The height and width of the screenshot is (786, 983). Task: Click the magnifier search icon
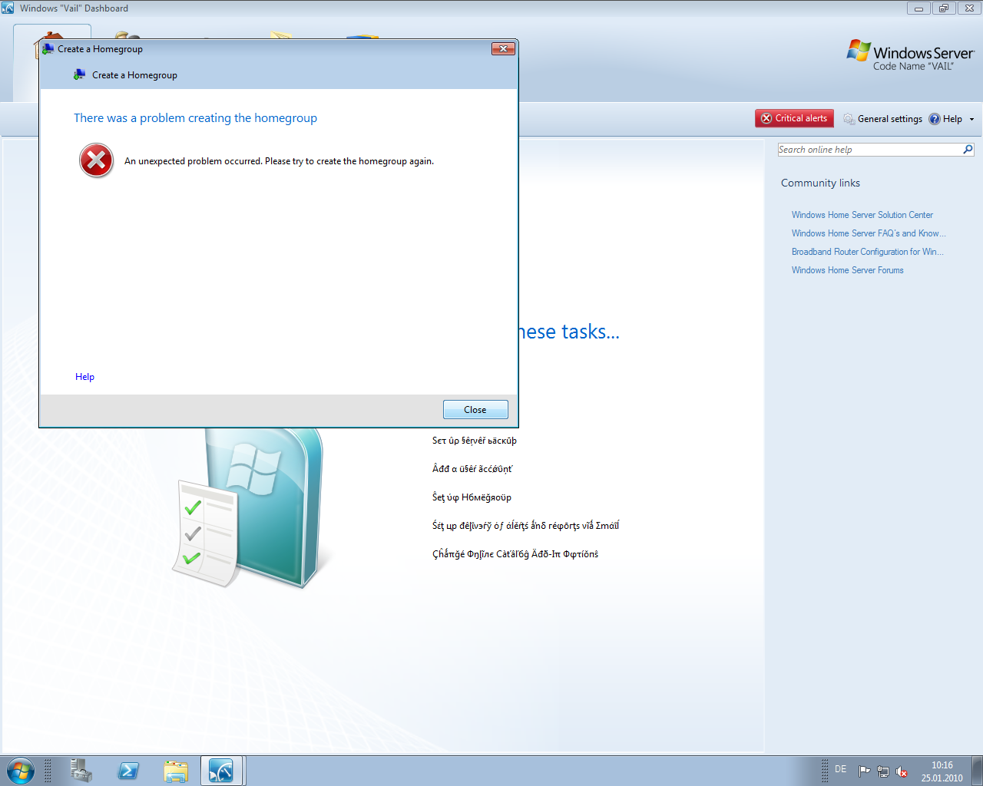click(968, 150)
